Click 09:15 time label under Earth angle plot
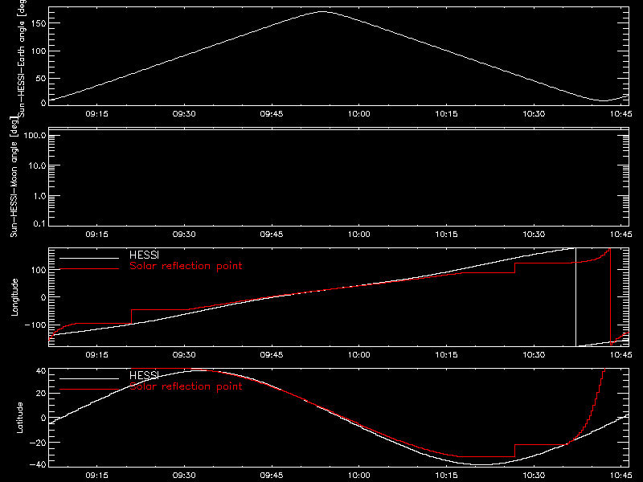Viewport: 643px width, 482px height. (x=96, y=114)
